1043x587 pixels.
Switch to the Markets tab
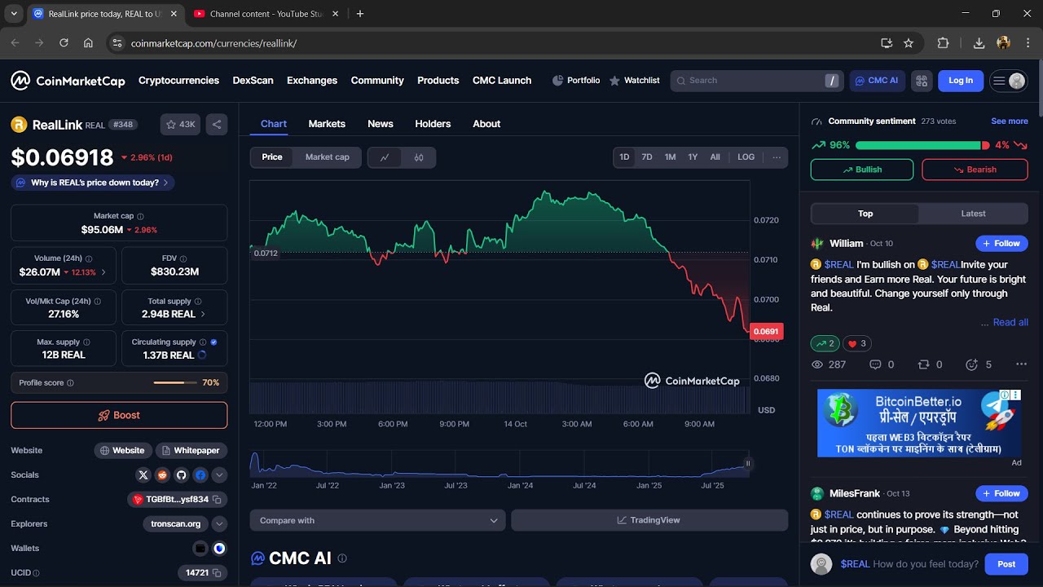[x=327, y=124]
